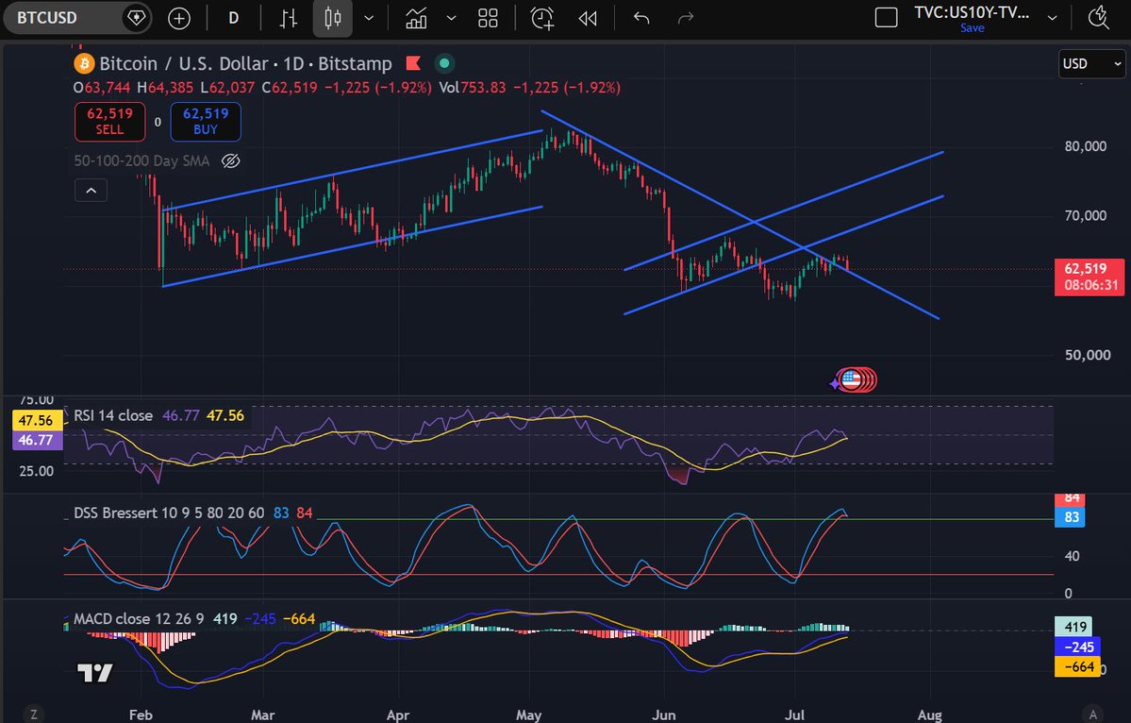Save the layout via the Save link
This screenshot has height=723, width=1131.
(x=972, y=28)
